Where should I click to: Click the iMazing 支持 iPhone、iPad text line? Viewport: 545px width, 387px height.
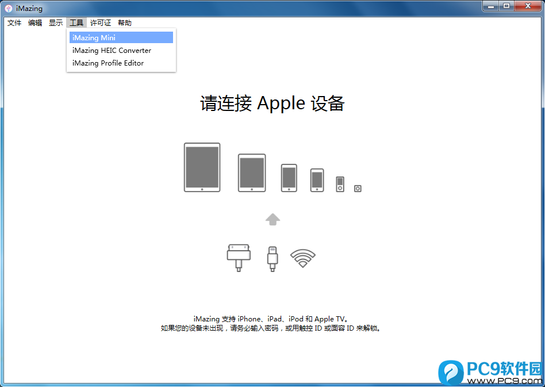[271, 319]
